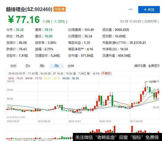162x141 pixels.
Task: Click the 跌停价 value 70.43
Action: point(23,49)
